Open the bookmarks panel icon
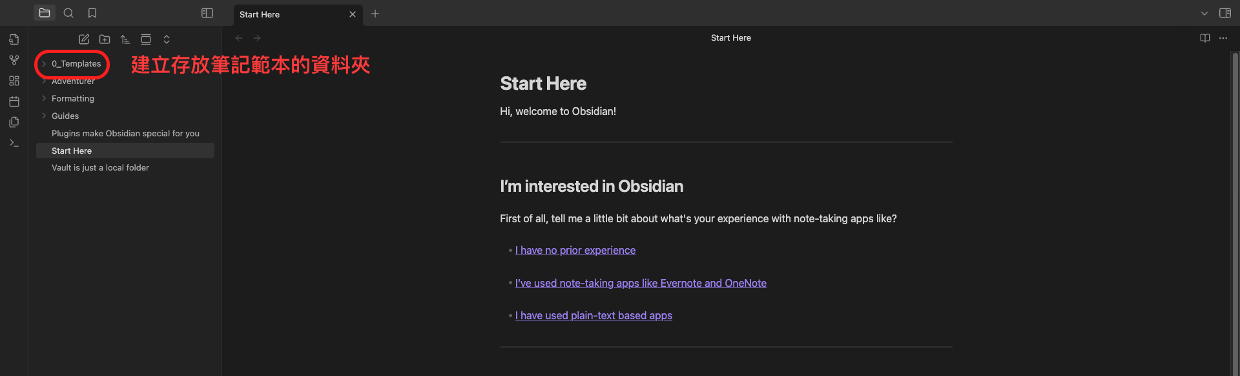The height and width of the screenshot is (376, 1240). coord(92,13)
